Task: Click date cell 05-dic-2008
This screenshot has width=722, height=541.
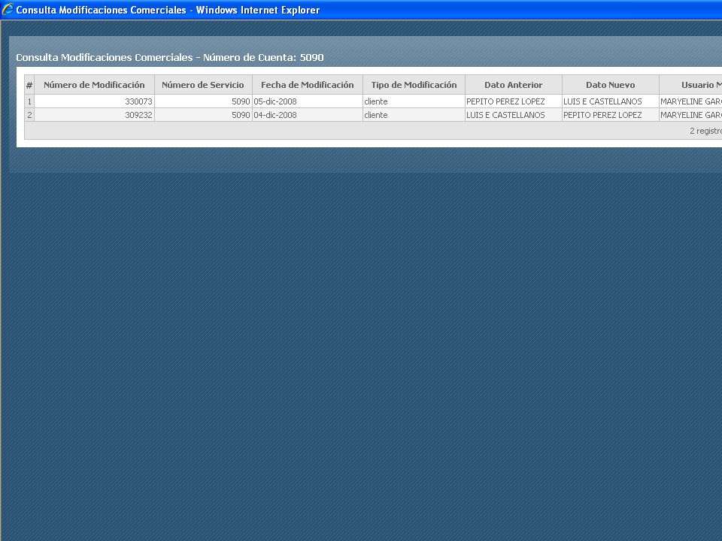Action: click(307, 101)
